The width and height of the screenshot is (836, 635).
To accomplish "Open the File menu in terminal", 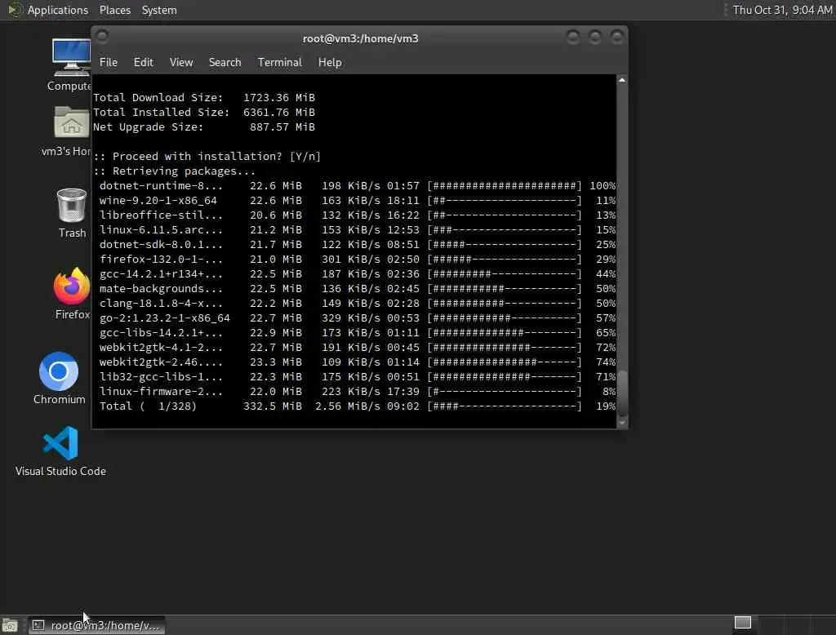I will pos(109,62).
